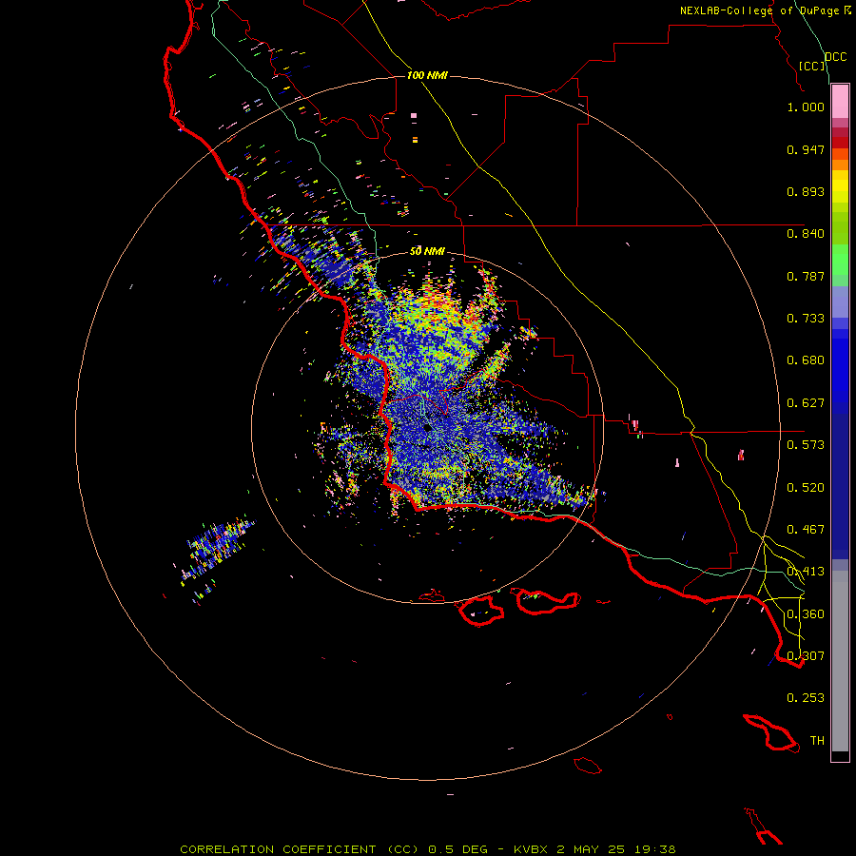Click the 0.307 legend value
Viewport: 856px width, 856px height.
pyautogui.click(x=806, y=656)
